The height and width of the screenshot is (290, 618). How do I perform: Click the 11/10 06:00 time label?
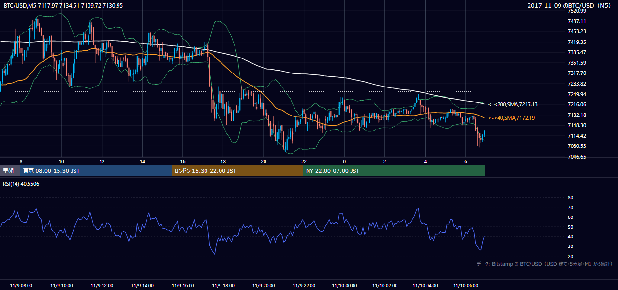point(466,285)
